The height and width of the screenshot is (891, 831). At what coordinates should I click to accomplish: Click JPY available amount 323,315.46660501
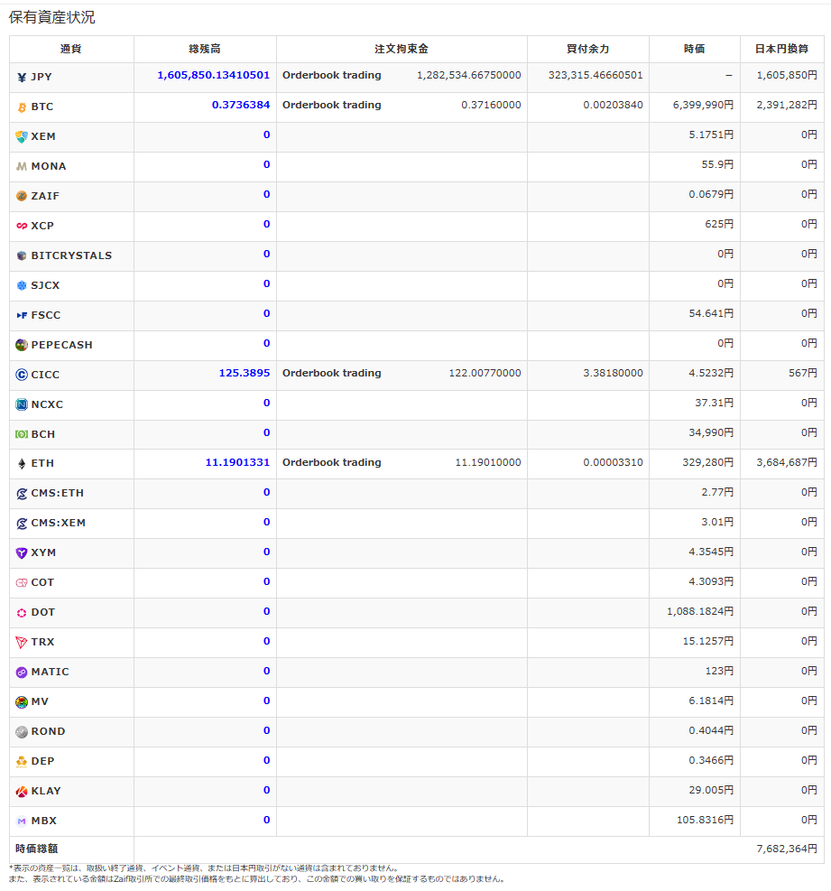point(596,75)
